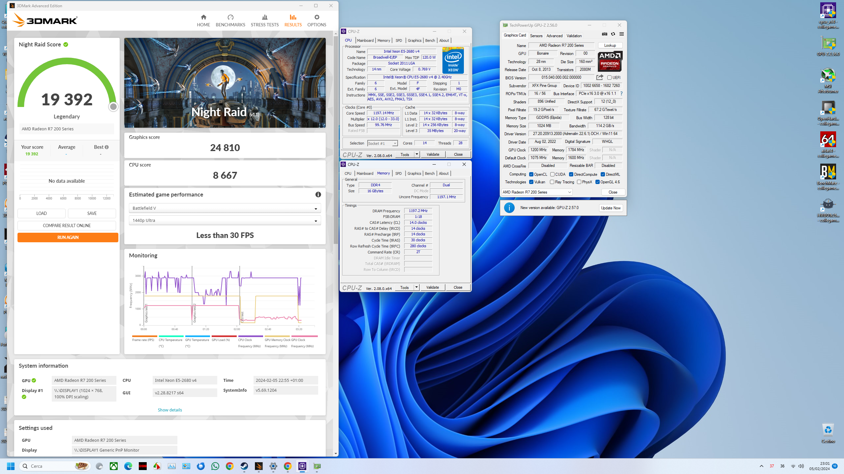Open the BenchMate desktop shortcut
844x474 pixels.
point(828,177)
